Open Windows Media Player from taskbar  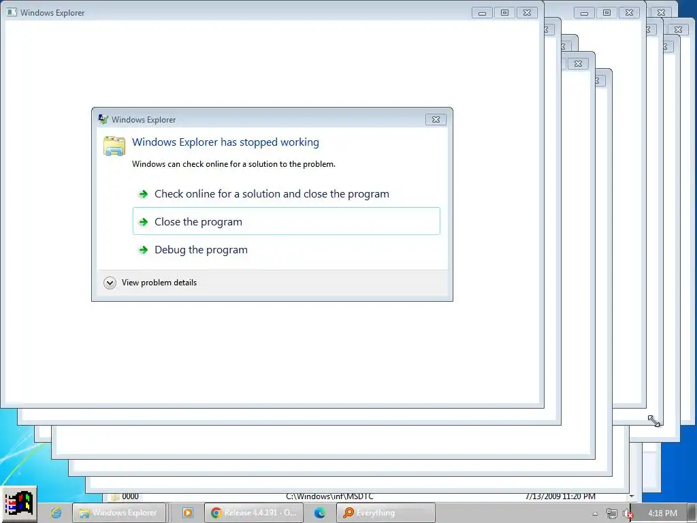(x=188, y=513)
